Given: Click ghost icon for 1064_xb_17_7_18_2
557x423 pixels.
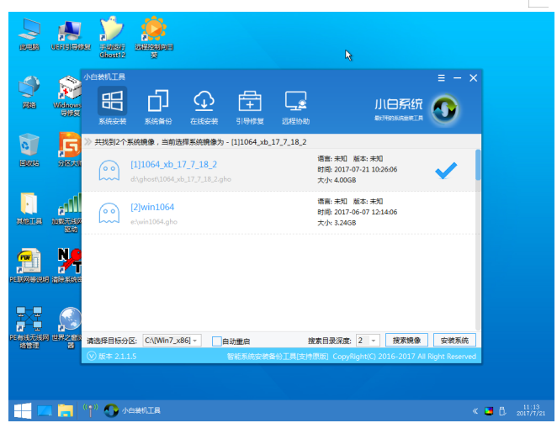Looking at the screenshot, I should [x=109, y=171].
